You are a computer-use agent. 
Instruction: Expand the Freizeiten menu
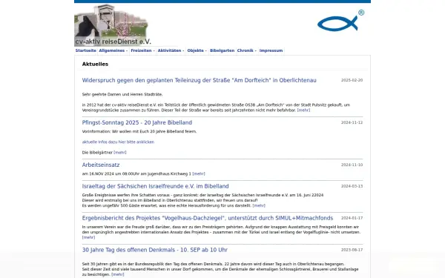click(x=142, y=50)
